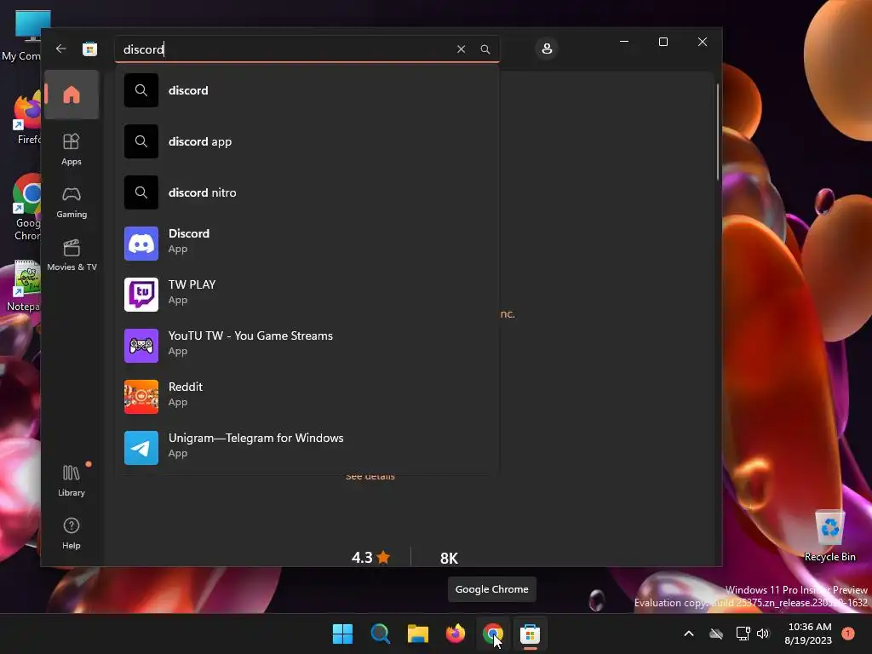Submit search with the magnifier icon
The height and width of the screenshot is (654, 872).
pos(485,49)
